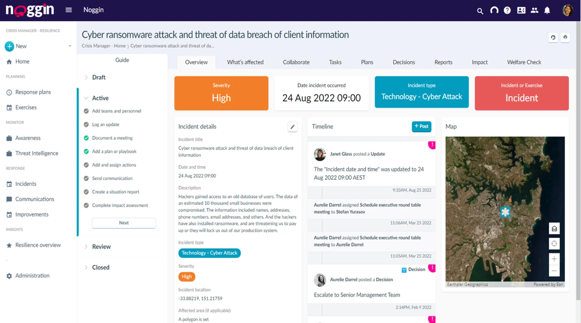
Task: Toggle the 'Log an update' guide checkmark
Action: [86, 124]
